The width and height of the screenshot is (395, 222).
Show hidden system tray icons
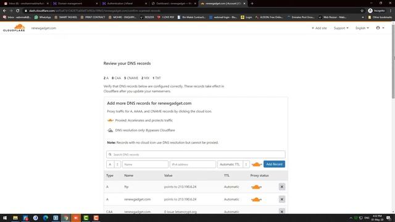point(351,218)
